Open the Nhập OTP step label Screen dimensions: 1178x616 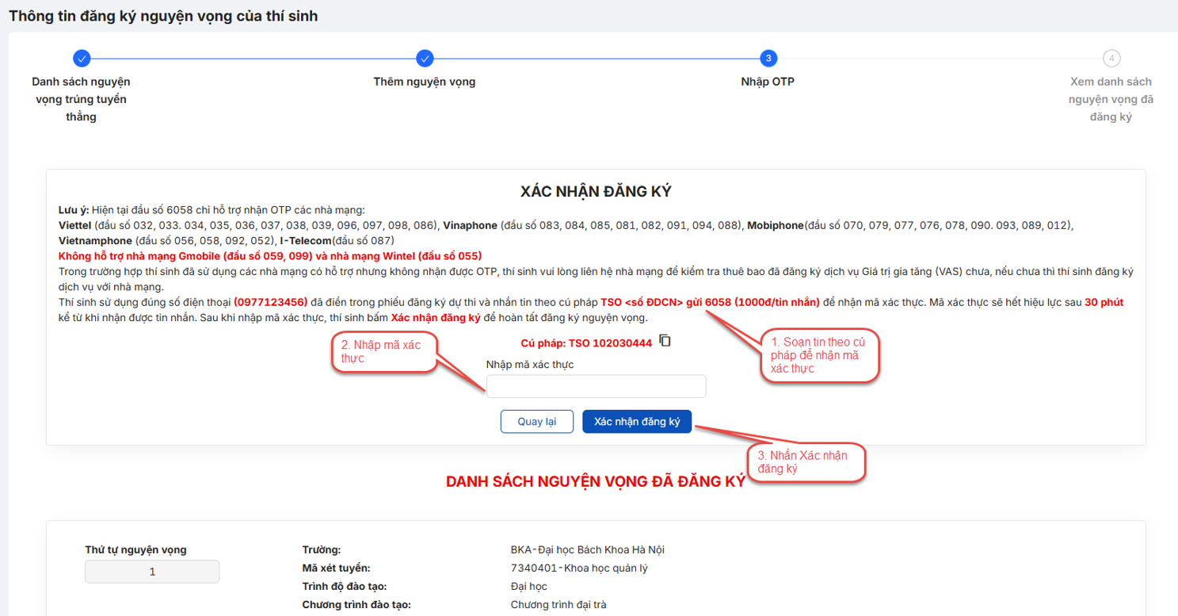768,82
